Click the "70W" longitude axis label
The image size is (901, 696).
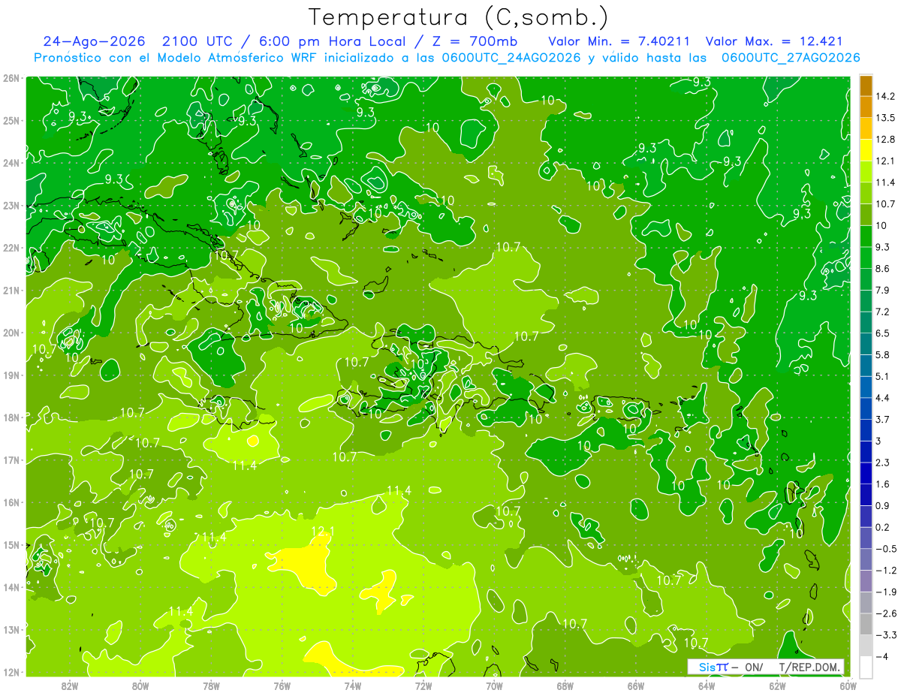tap(494, 685)
